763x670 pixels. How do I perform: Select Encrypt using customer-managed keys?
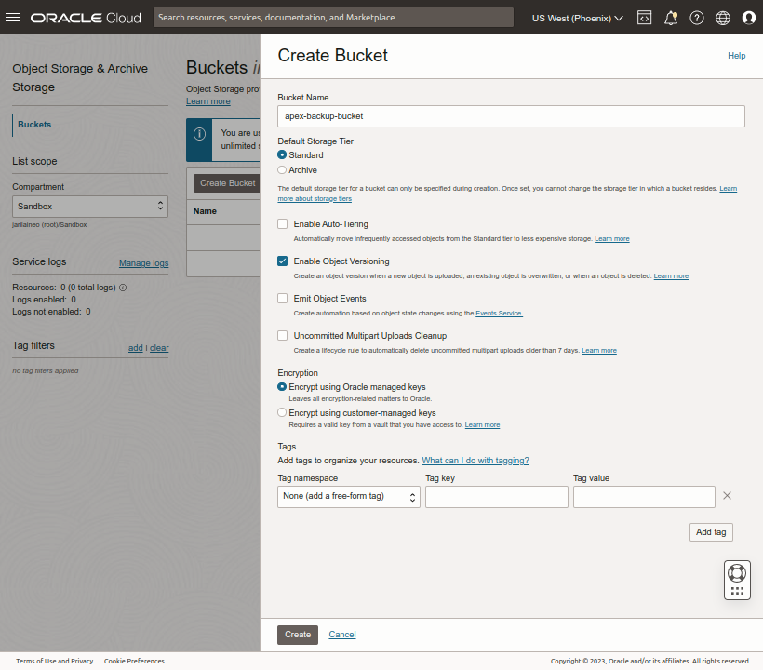282,412
